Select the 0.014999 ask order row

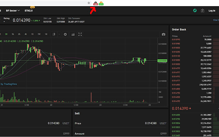pyautogui.click(x=195, y=68)
